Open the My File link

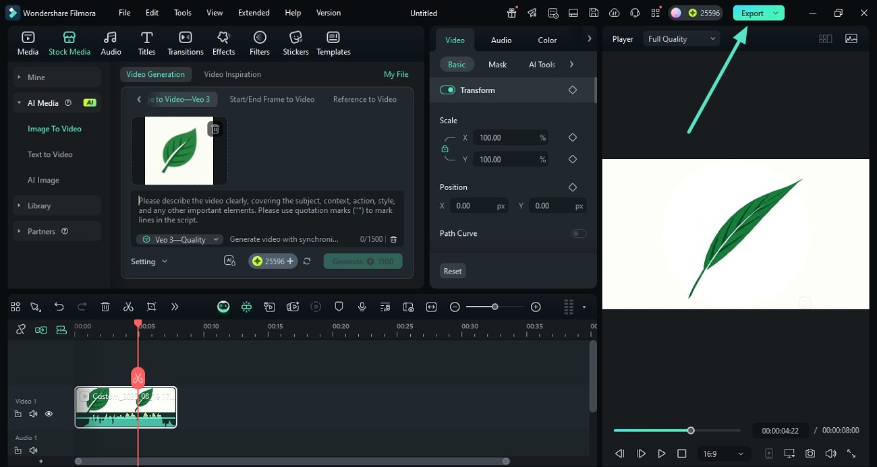pyautogui.click(x=396, y=74)
